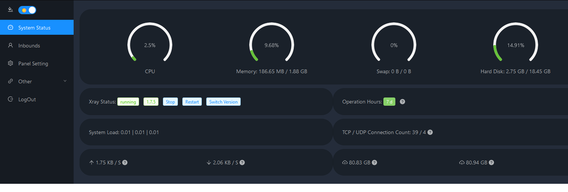Click the Other link icon
Screen dimensions: 568x192
click(x=10, y=81)
